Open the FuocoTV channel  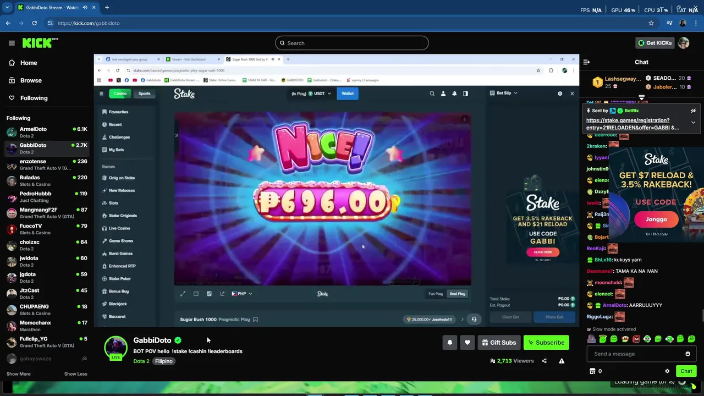coord(47,229)
